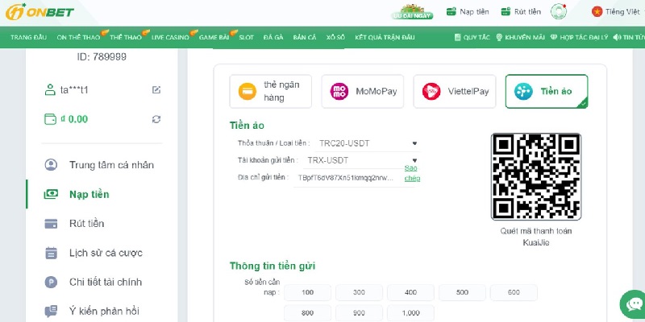Click the user icon beside ta***t1
645x322 pixels.
tap(50, 89)
